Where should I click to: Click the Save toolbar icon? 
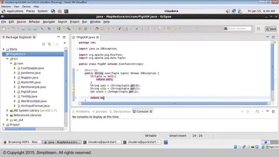[23, 28]
